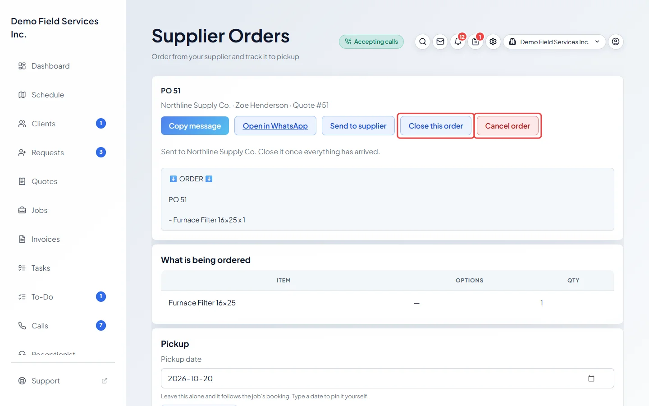The height and width of the screenshot is (406, 649).
Task: Toggle the Accepting calls status pill
Action: (x=371, y=42)
